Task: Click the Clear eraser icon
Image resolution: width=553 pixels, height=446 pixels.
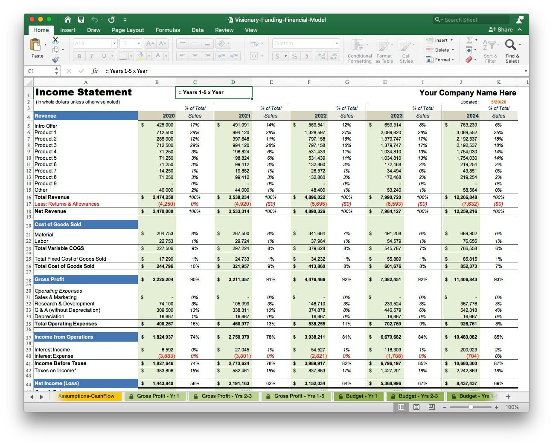Action: 469,60
